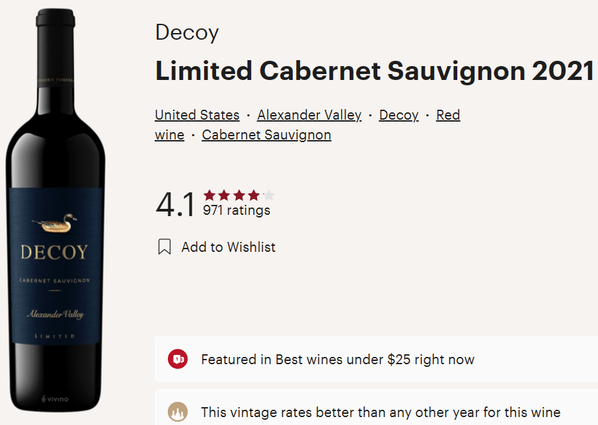Viewport: 598px width, 425px height.
Task: Open the underlined Cabernet Sauvignon grape link
Action: coord(266,135)
